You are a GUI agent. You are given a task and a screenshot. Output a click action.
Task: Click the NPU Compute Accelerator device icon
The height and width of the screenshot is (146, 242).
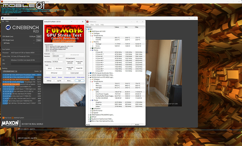pos(91,73)
